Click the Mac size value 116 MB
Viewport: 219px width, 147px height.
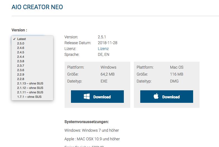(x=176, y=74)
